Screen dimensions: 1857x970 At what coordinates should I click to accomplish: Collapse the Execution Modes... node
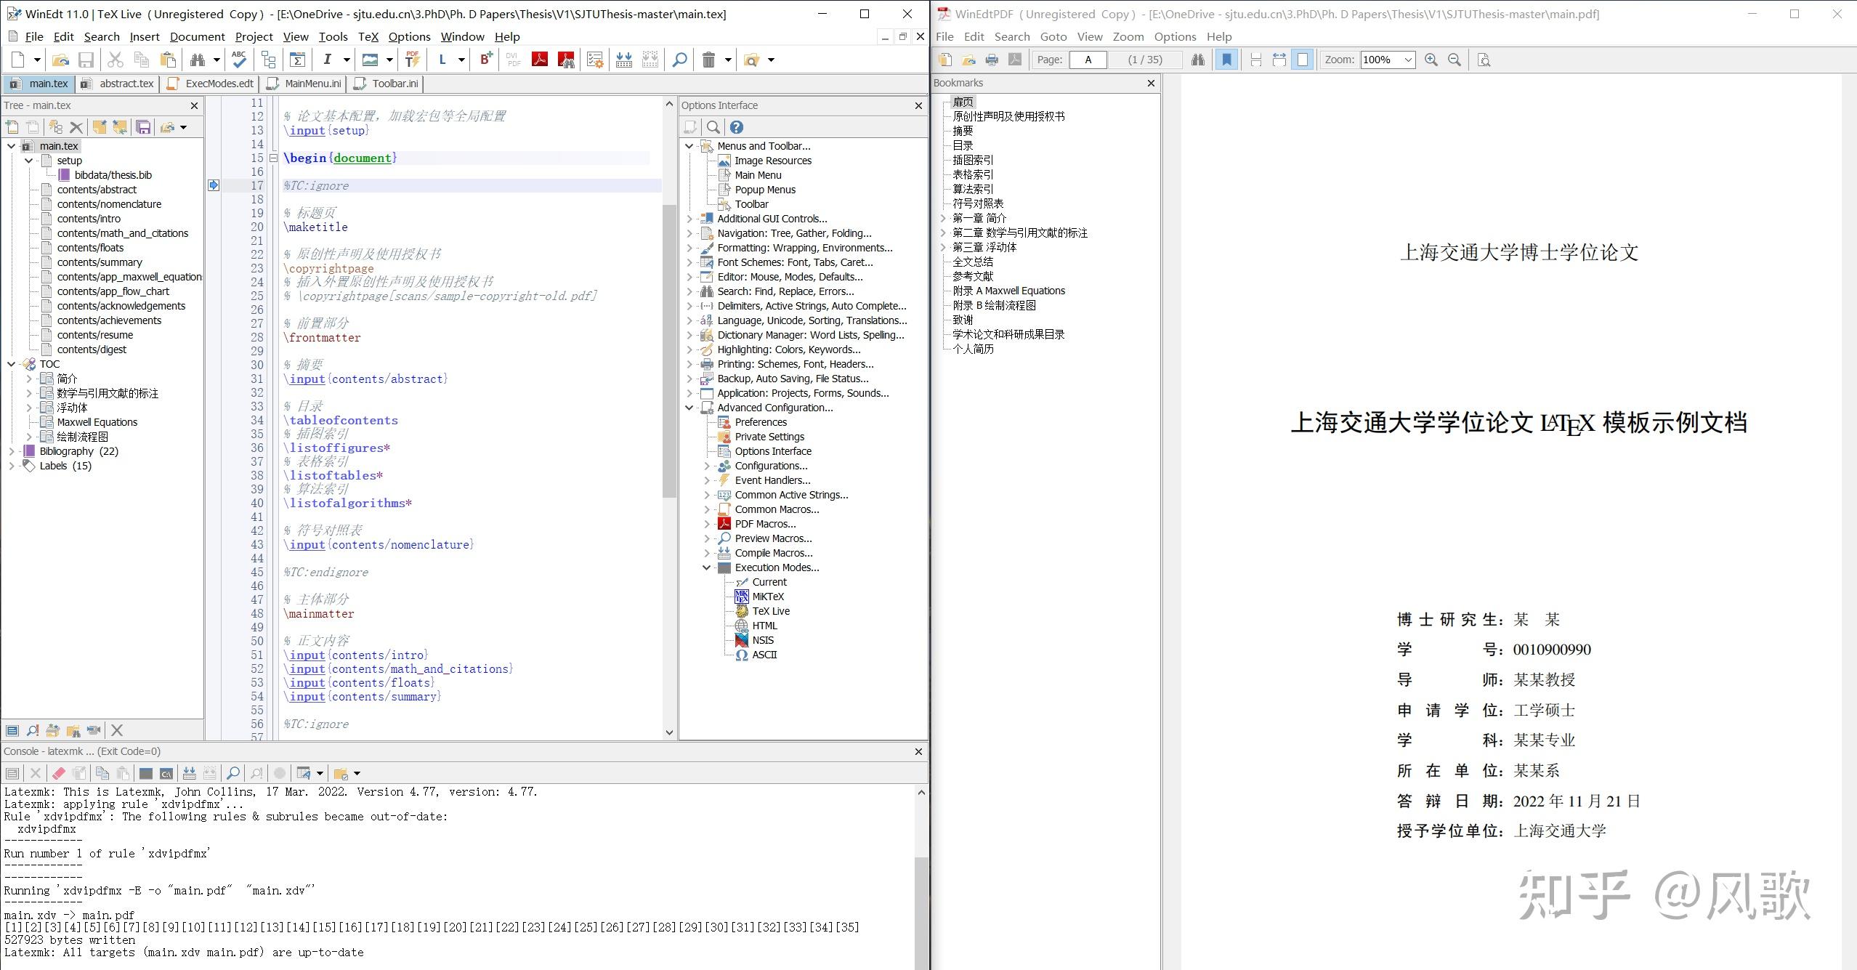[707, 567]
